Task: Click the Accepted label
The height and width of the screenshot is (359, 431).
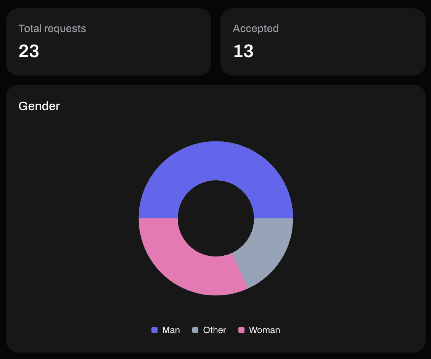Action: pyautogui.click(x=256, y=29)
